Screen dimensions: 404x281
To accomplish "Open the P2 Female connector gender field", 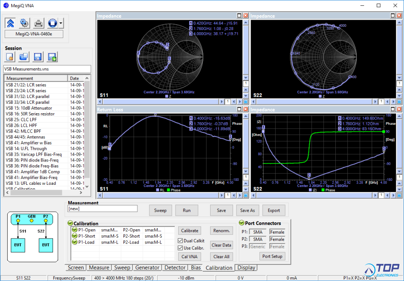I will coord(277,239).
